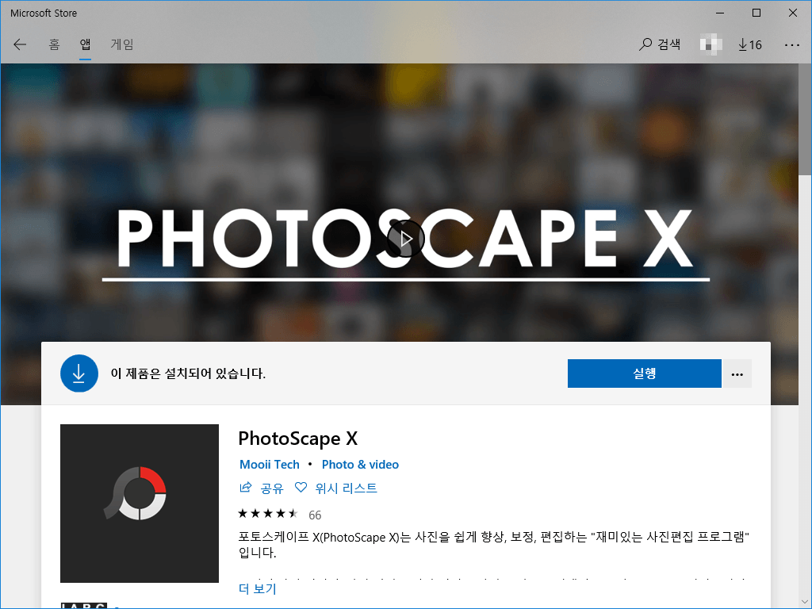Click the PhotoScape X app title
Viewport: 812px width, 609px height.
(x=298, y=439)
